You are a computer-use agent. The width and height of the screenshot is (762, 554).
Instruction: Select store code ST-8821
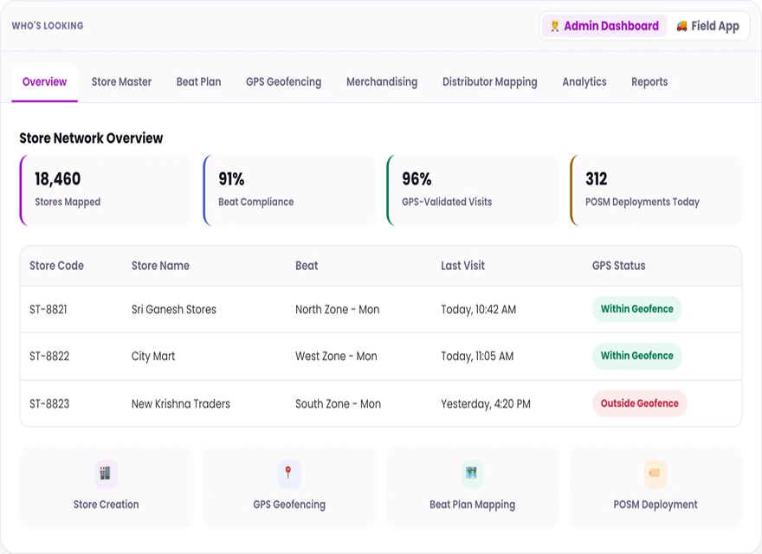(x=48, y=310)
